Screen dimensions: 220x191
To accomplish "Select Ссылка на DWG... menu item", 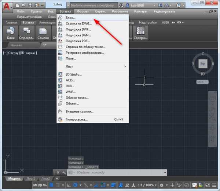I will pyautogui.click(x=93, y=24).
